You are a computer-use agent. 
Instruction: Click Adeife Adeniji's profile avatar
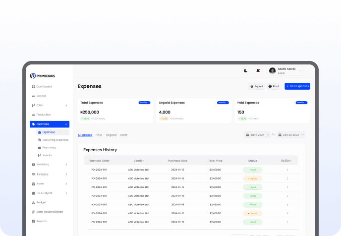(272, 71)
